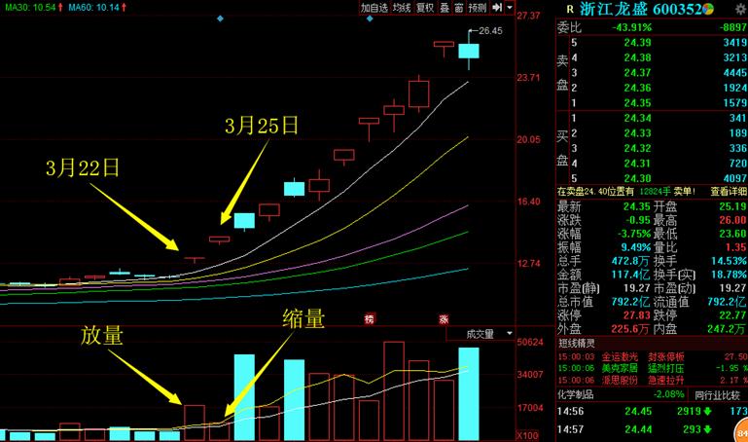The height and width of the screenshot is (442, 748).
Task: Click the 查看详细 link
Action: [722, 192]
